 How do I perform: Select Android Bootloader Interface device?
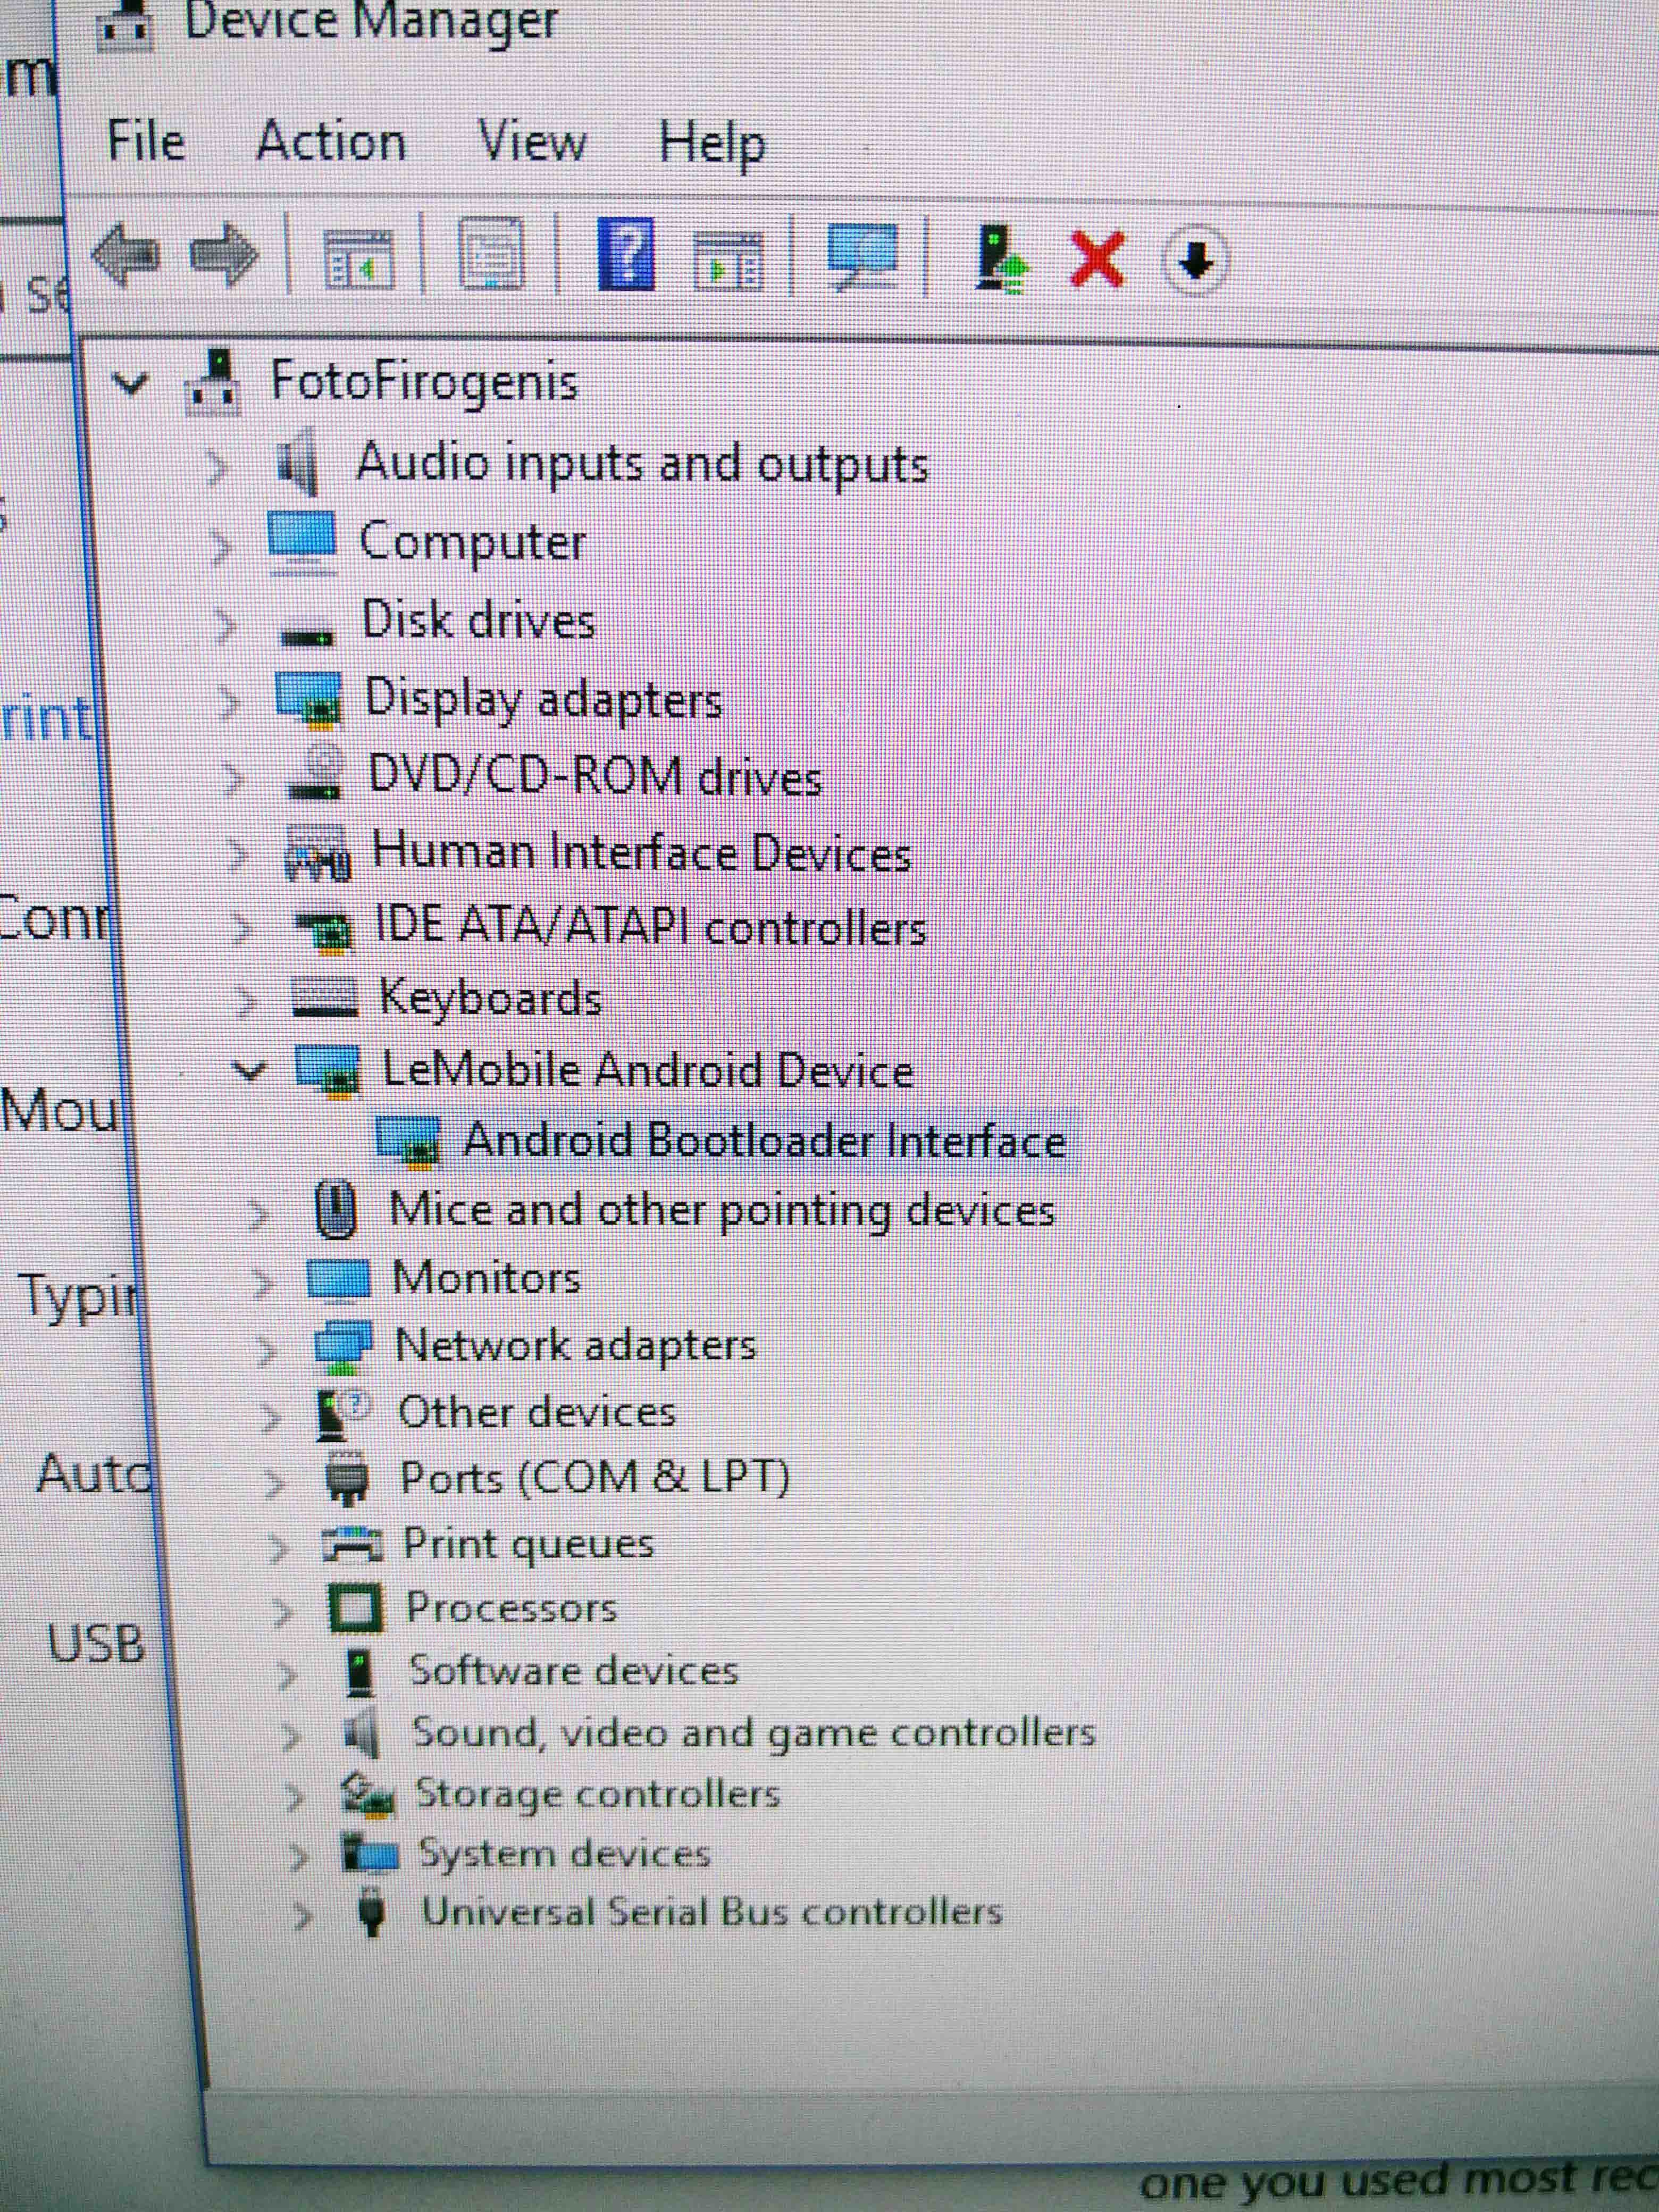[x=764, y=1141]
